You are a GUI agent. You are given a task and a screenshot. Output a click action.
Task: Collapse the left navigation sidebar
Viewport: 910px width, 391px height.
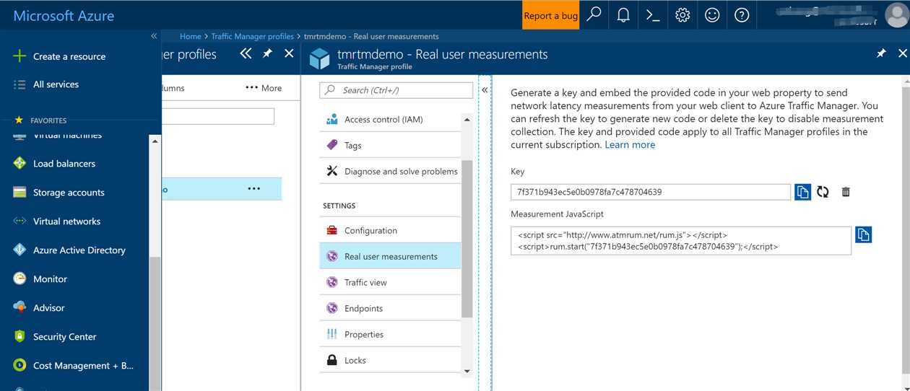coord(154,36)
